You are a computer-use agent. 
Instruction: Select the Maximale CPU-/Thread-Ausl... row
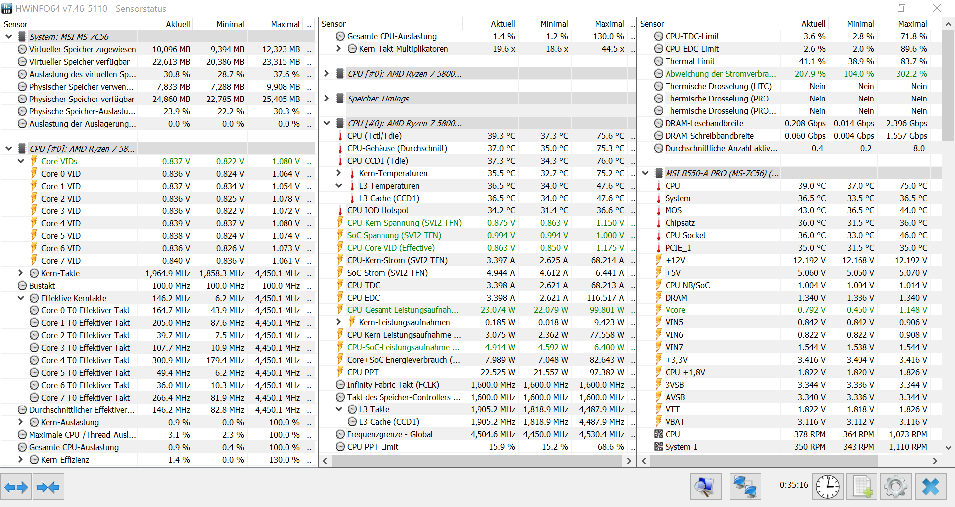158,435
